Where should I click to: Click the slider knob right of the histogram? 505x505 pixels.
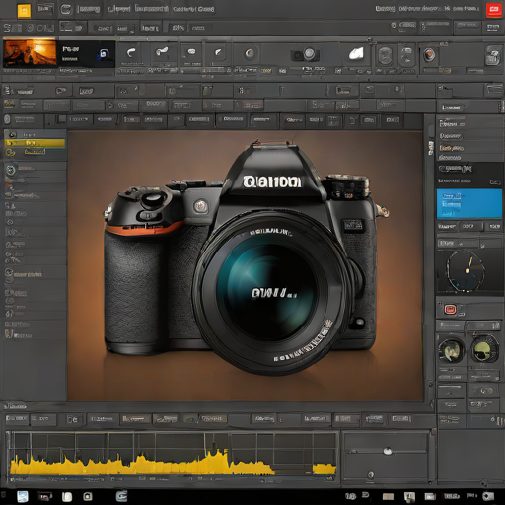pyautogui.click(x=388, y=451)
